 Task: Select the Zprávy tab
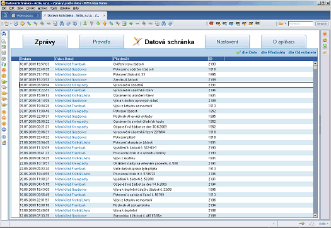click(x=45, y=42)
